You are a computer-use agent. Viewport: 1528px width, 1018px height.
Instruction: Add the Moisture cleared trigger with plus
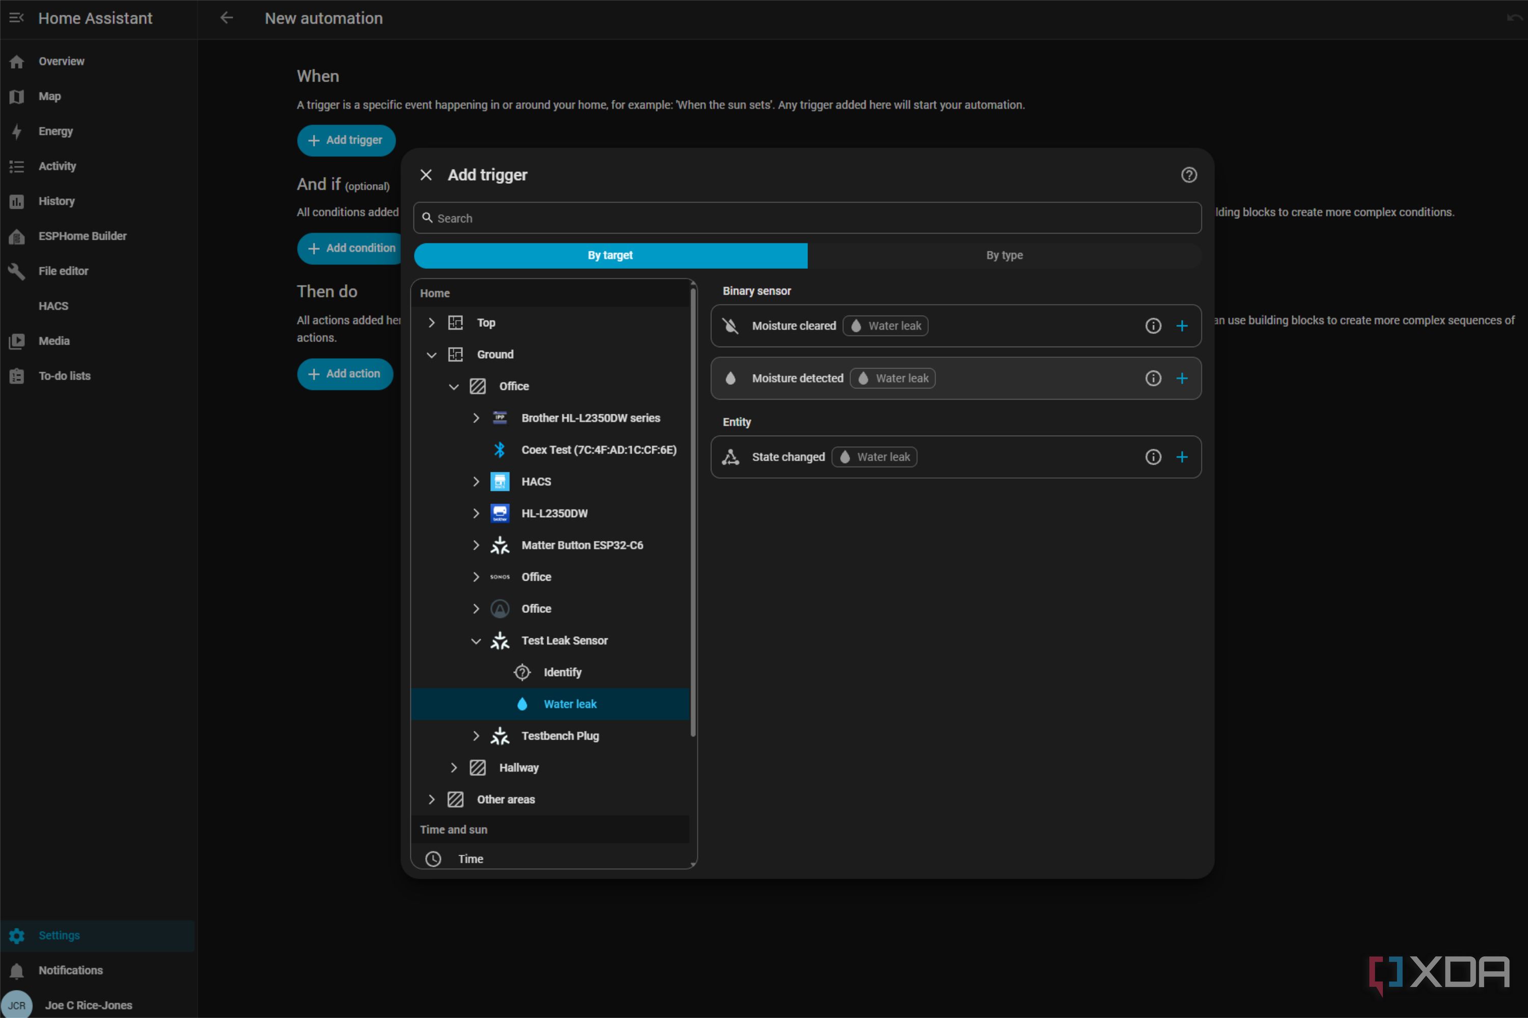(x=1182, y=326)
